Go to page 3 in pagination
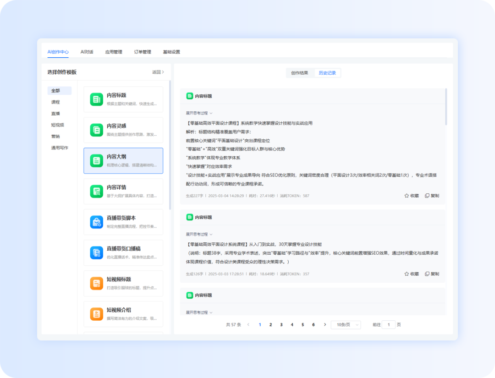The width and height of the screenshot is (495, 378). coord(281,325)
